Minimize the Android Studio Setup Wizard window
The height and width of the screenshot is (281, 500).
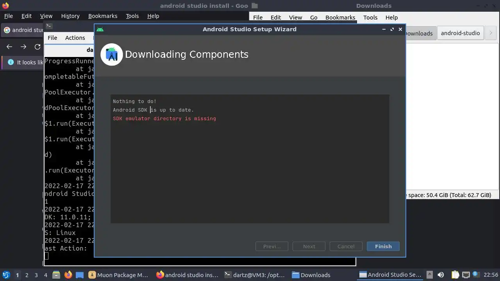(x=384, y=29)
